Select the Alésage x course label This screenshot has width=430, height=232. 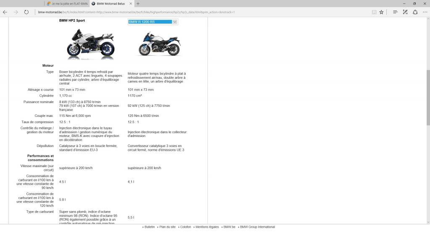tap(41, 90)
